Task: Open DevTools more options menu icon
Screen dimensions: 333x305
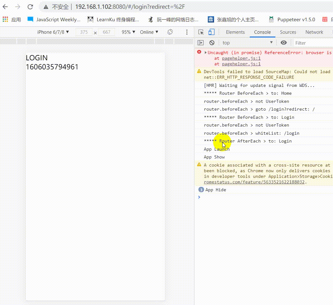Action: (x=187, y=32)
